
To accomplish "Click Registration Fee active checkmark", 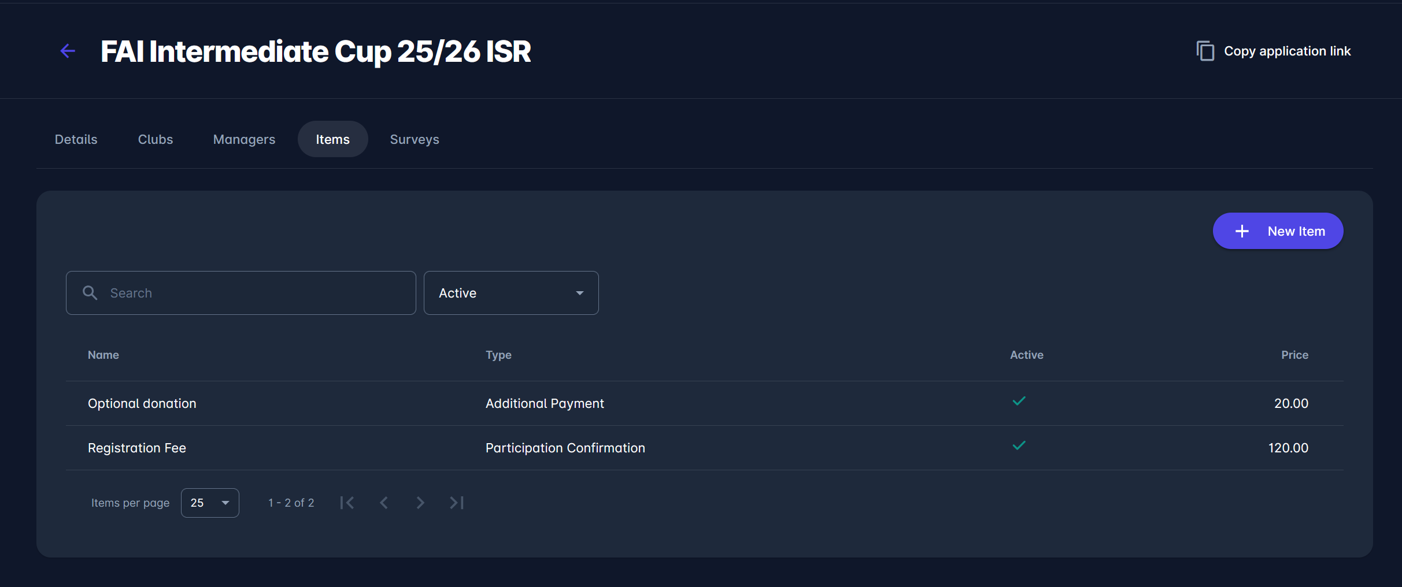I will click(x=1019, y=445).
